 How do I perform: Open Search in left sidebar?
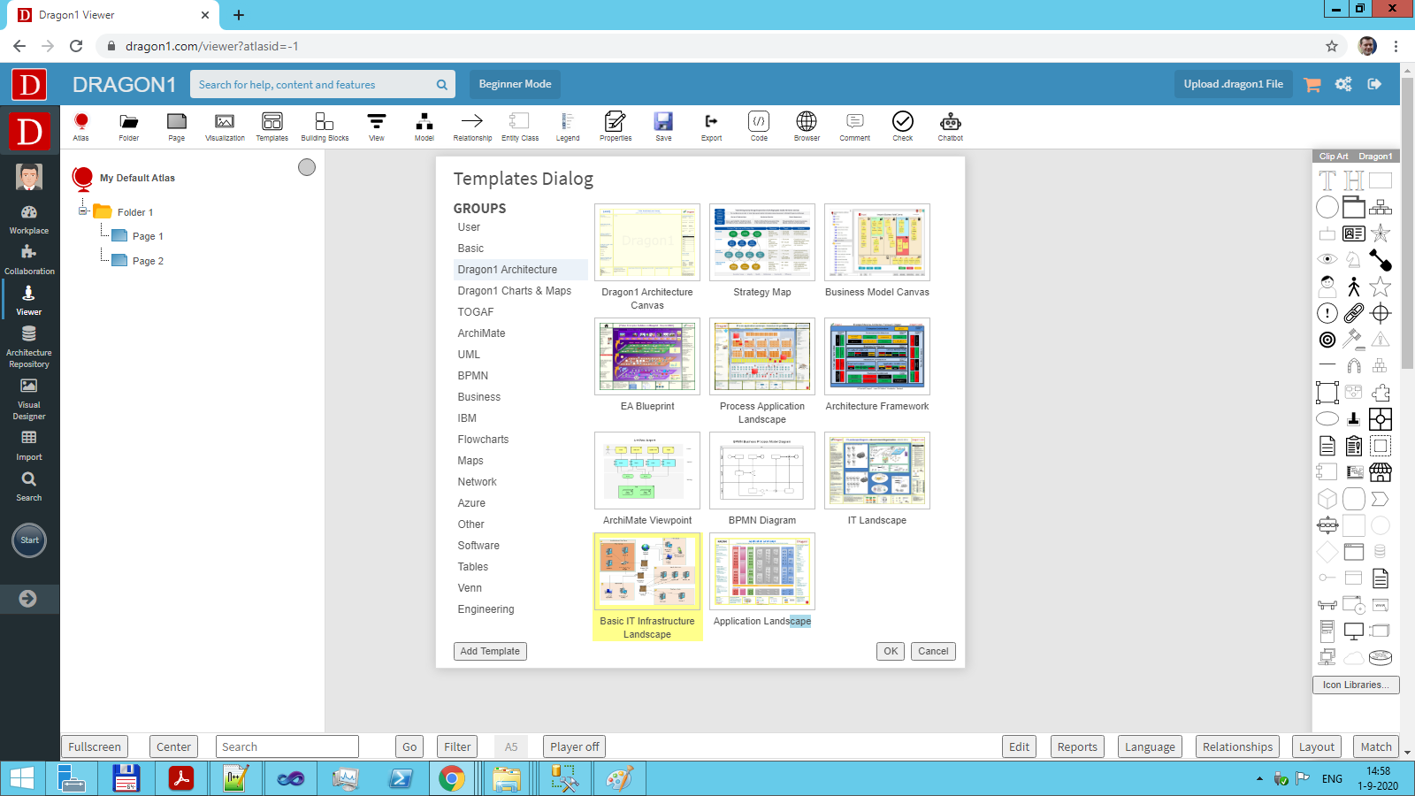29,486
